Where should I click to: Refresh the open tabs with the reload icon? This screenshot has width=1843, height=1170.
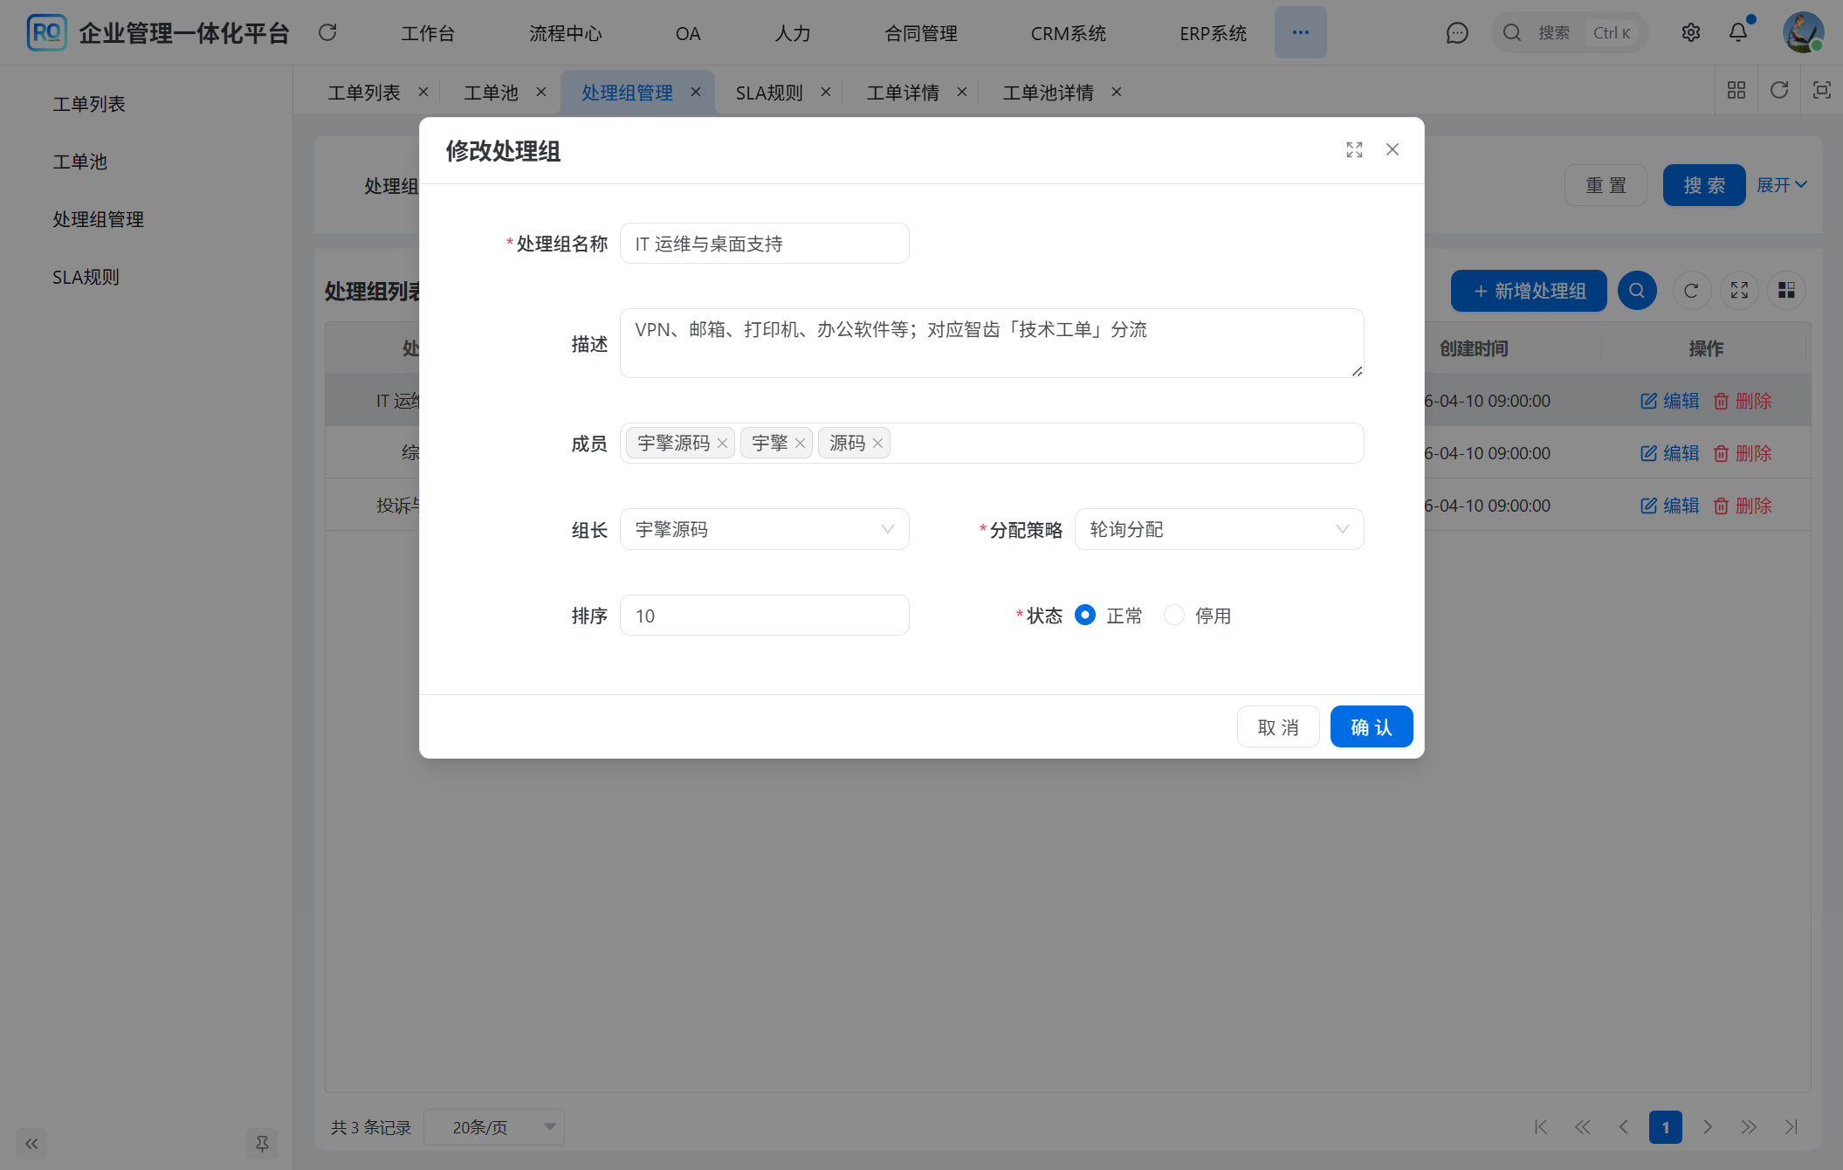pos(1779,90)
